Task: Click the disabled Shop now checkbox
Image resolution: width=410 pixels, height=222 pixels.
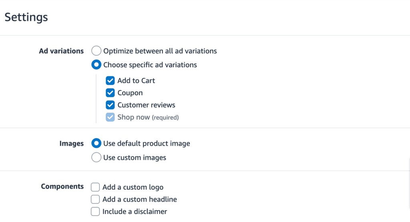Action: [110, 118]
